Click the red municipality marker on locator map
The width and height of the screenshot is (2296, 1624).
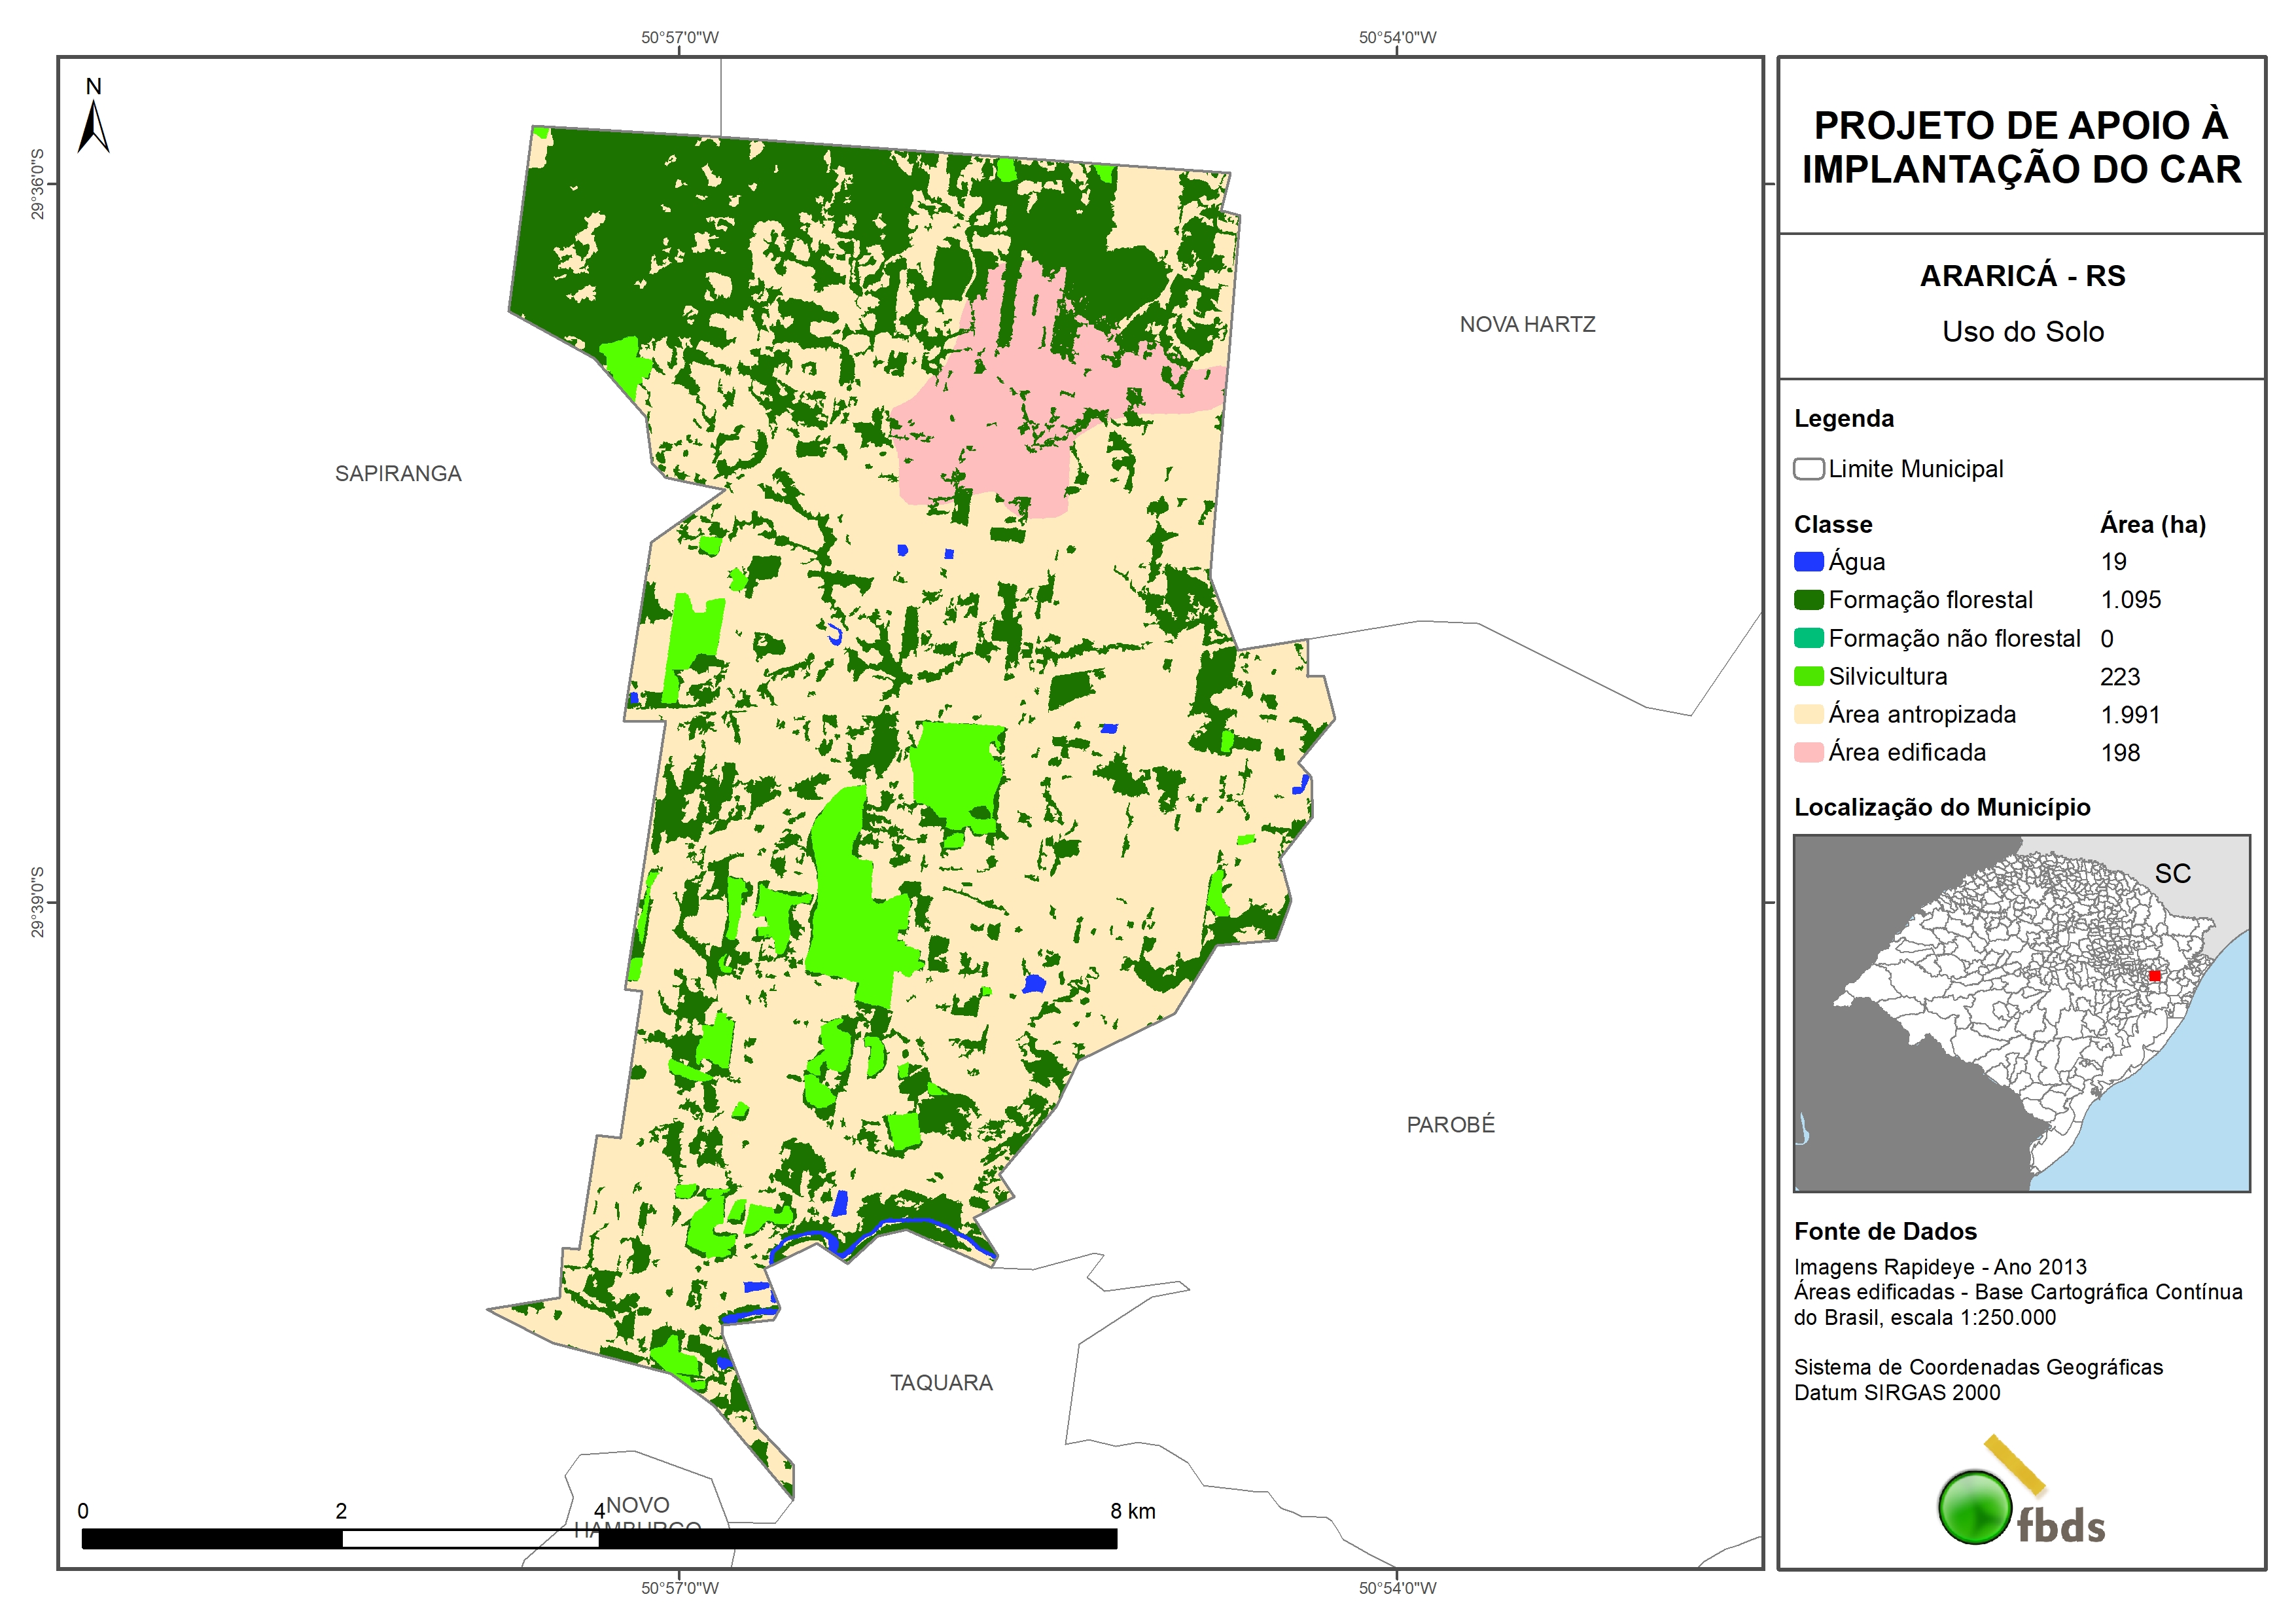pos(2154,975)
